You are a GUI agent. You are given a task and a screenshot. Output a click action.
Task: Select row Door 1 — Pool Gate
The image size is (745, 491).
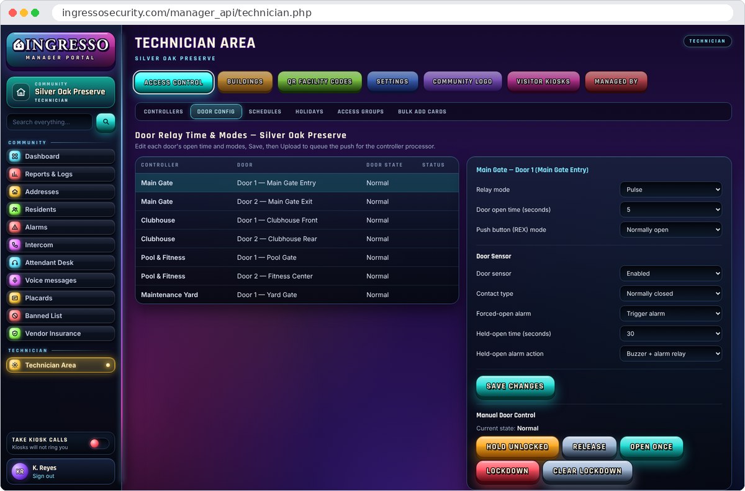(297, 257)
